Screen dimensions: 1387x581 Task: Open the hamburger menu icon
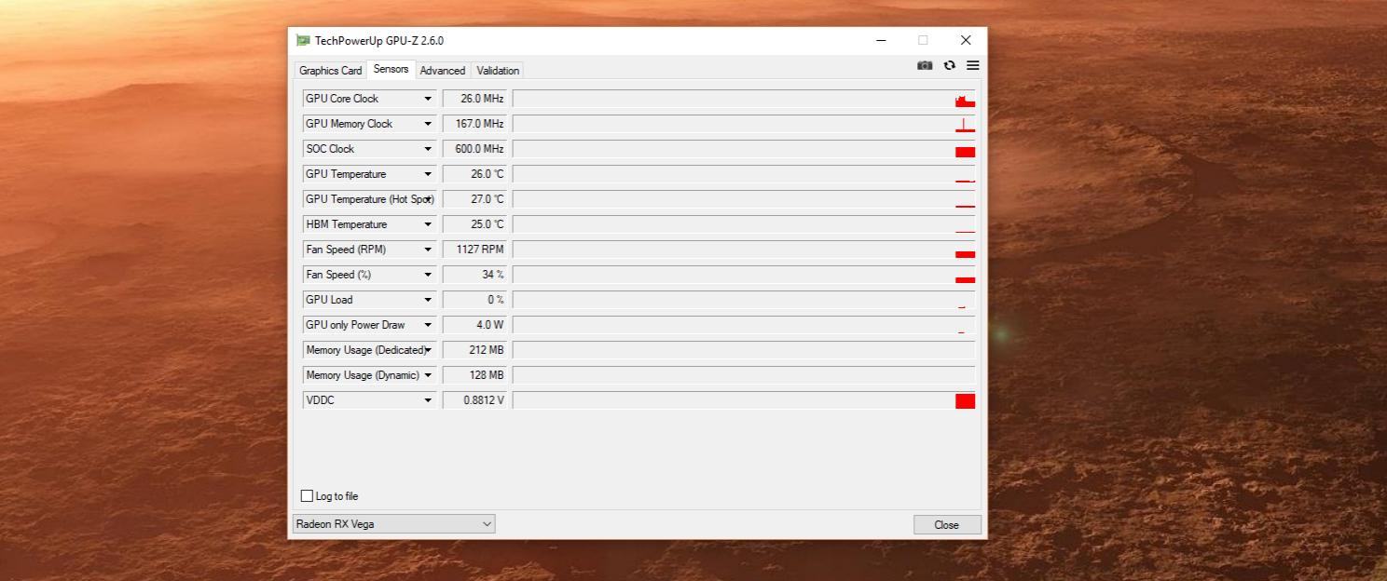(x=972, y=65)
